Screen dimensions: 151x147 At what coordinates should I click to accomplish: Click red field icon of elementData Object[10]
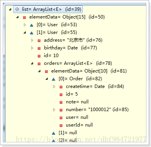(x=47, y=71)
